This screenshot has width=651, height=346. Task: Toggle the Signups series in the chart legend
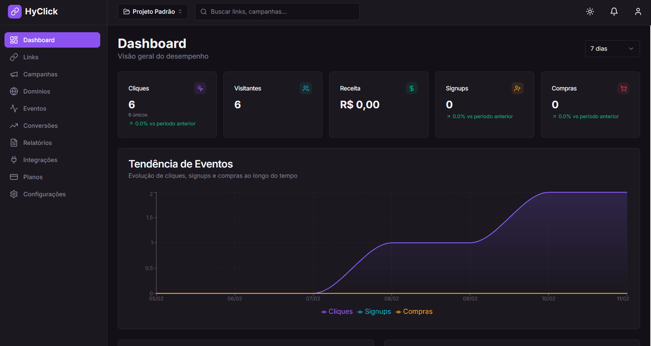[374, 312]
